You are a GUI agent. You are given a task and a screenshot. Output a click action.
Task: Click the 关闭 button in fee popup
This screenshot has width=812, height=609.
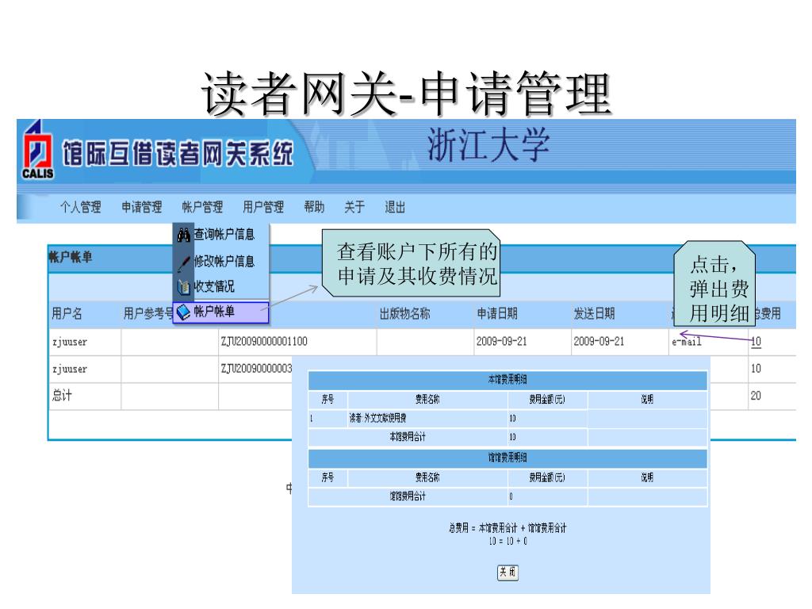click(x=507, y=573)
